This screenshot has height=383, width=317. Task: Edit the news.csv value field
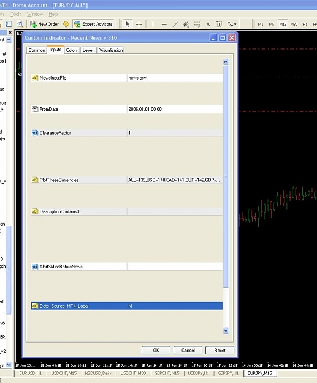click(x=175, y=78)
